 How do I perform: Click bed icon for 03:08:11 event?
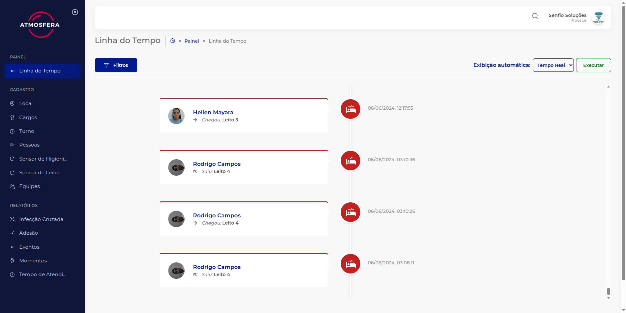pyautogui.click(x=350, y=264)
